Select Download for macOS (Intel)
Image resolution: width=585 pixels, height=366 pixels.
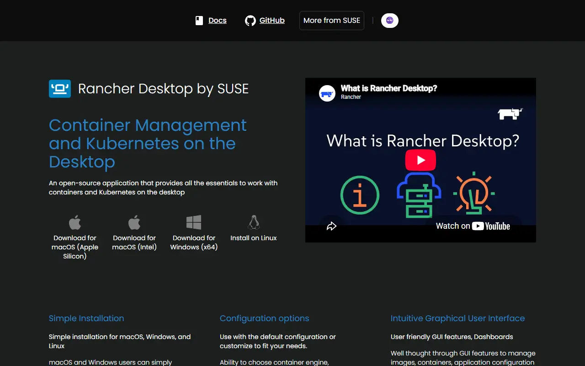[134, 242]
